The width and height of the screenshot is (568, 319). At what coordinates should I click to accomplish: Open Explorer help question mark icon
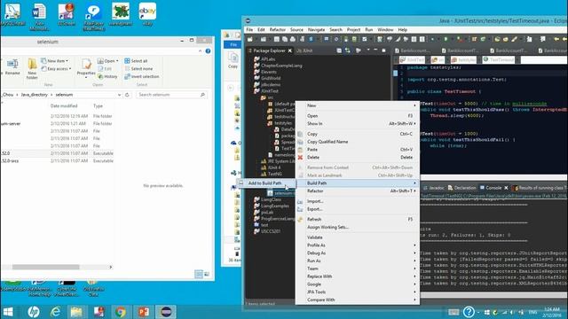coord(208,51)
